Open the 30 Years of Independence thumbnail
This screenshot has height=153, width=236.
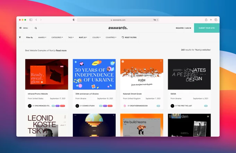click(x=94, y=74)
